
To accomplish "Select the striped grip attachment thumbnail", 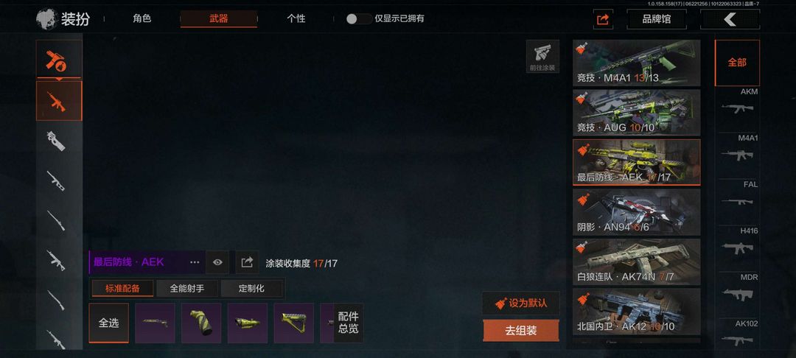I will tap(201, 323).
